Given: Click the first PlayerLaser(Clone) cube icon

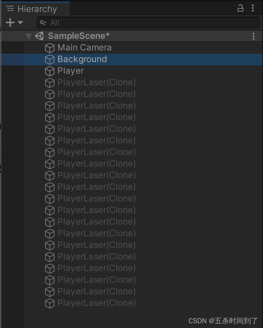Looking at the screenshot, I should coord(50,82).
